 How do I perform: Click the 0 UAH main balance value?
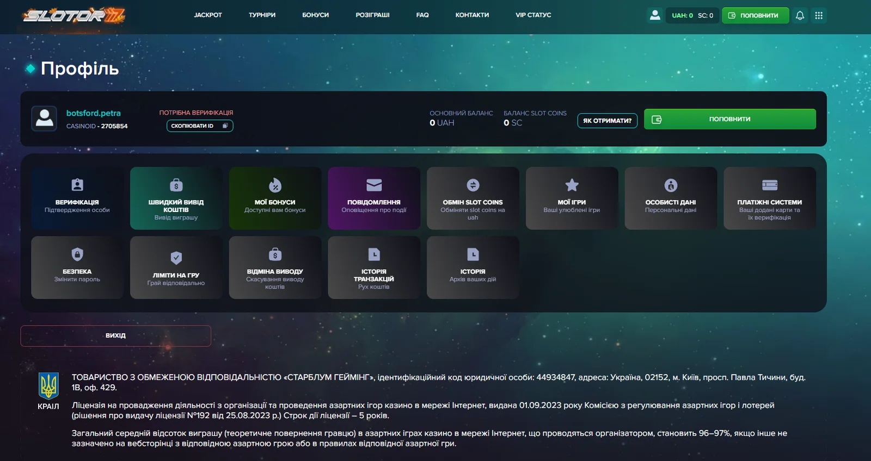pyautogui.click(x=442, y=123)
